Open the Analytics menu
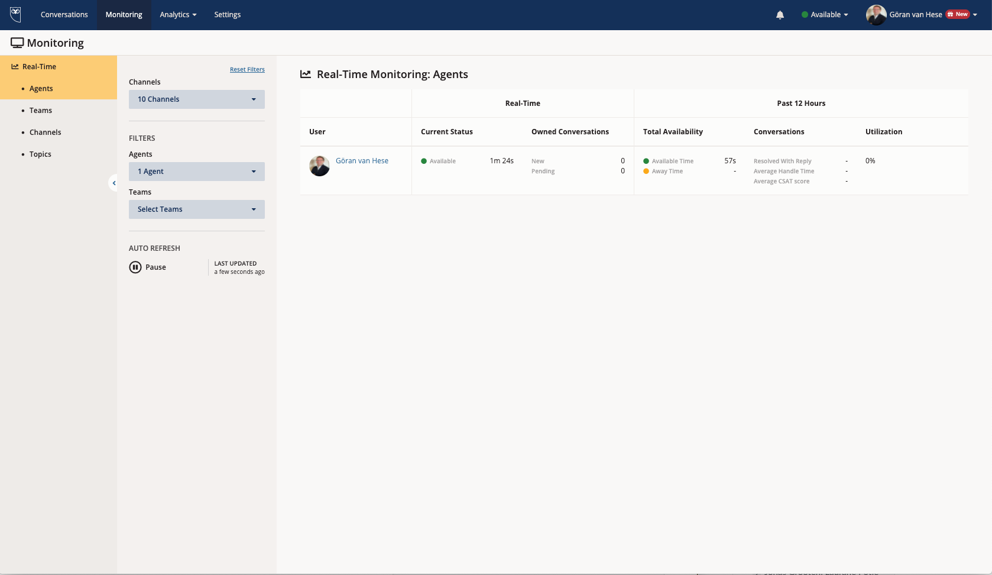The image size is (992, 575). tap(178, 15)
